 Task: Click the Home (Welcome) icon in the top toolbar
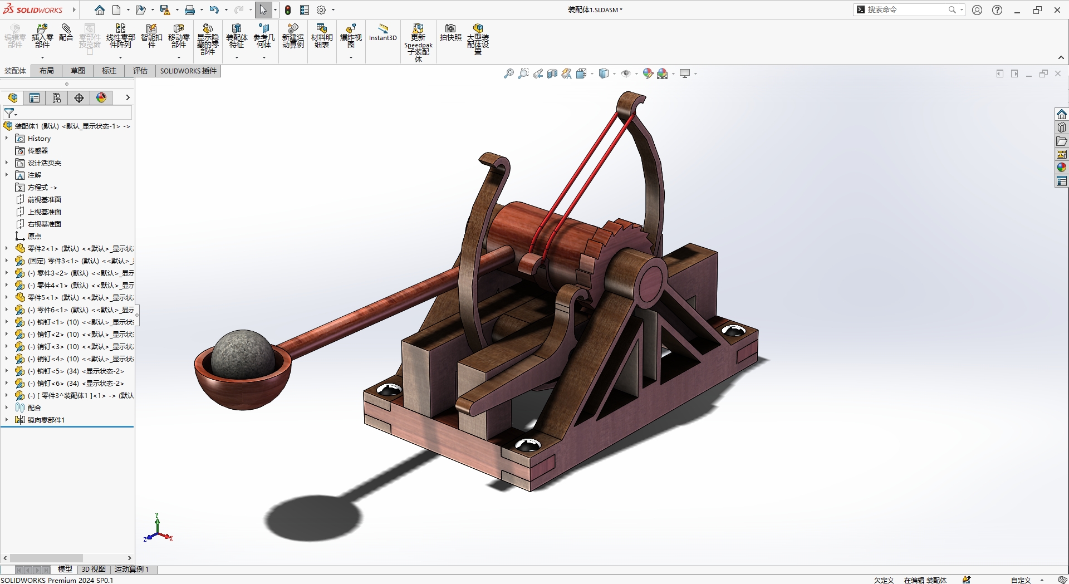tap(100, 10)
